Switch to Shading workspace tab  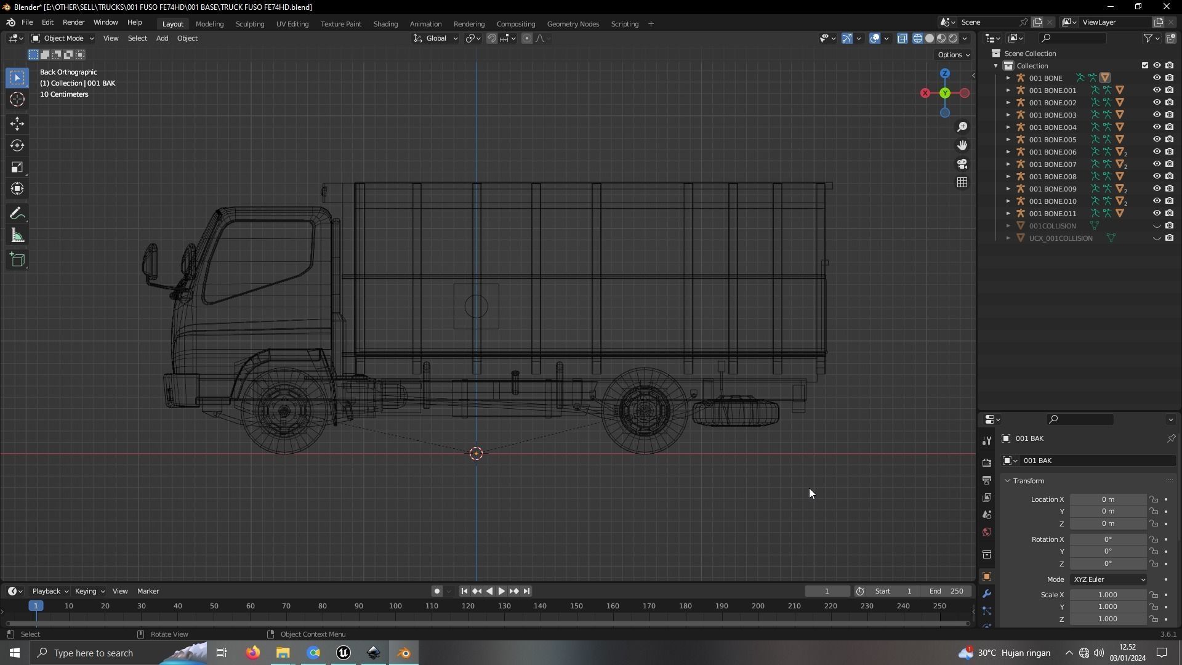(385, 24)
